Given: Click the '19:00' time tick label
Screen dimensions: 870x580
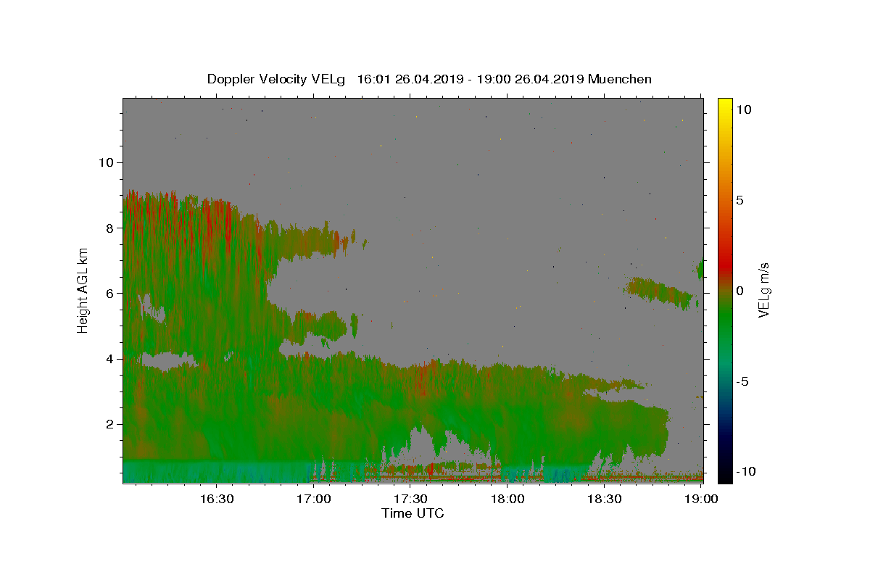Looking at the screenshot, I should [701, 500].
